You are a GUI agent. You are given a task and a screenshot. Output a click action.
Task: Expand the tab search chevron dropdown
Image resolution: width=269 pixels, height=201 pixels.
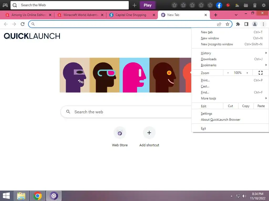[236, 15]
